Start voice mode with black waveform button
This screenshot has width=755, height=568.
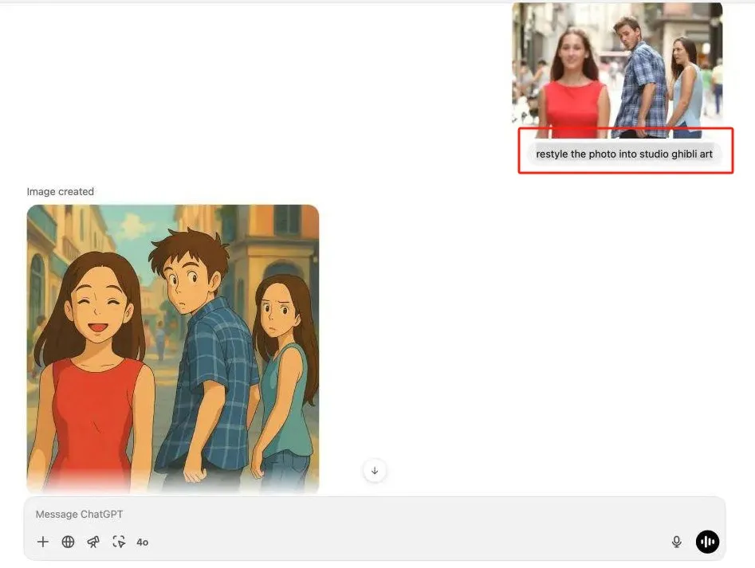(x=708, y=542)
